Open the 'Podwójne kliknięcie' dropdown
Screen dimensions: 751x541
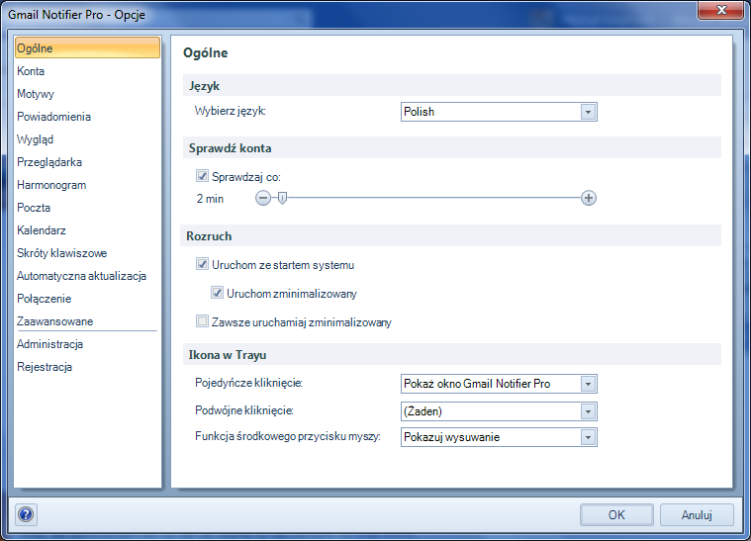click(588, 409)
